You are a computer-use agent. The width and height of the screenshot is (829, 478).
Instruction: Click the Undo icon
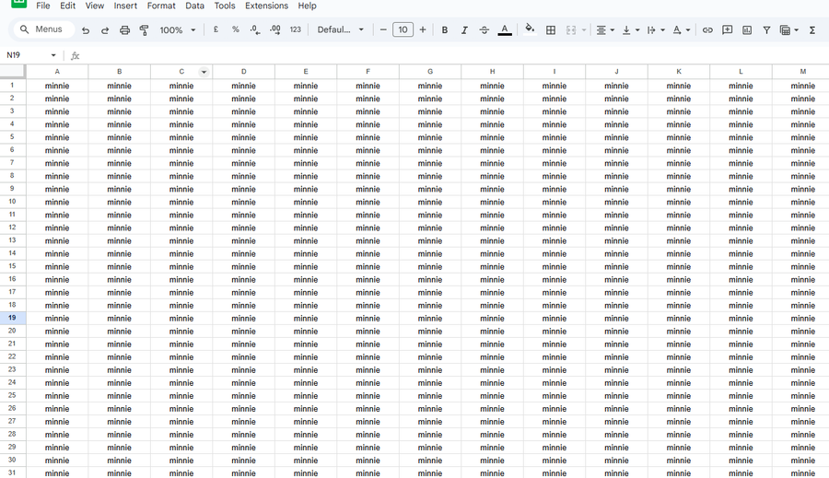pyautogui.click(x=86, y=30)
